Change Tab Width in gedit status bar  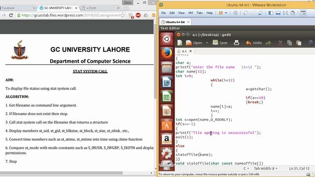(x=266, y=168)
